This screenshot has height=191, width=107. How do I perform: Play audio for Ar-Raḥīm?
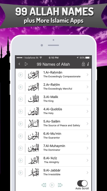coord(21,87)
